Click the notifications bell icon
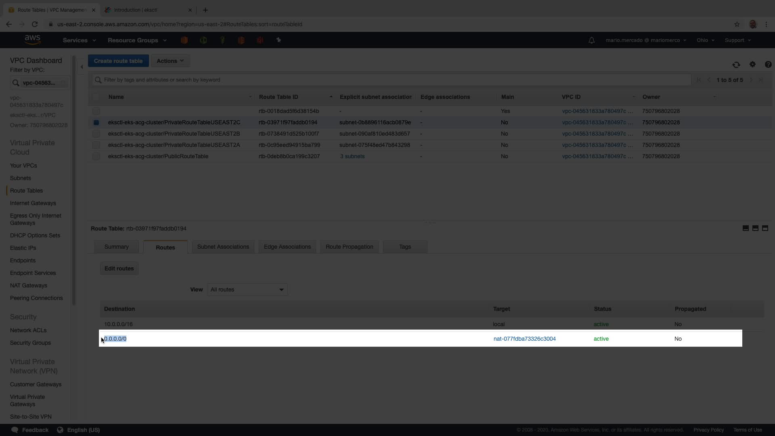Screen dimensions: 775x436 coord(591,40)
